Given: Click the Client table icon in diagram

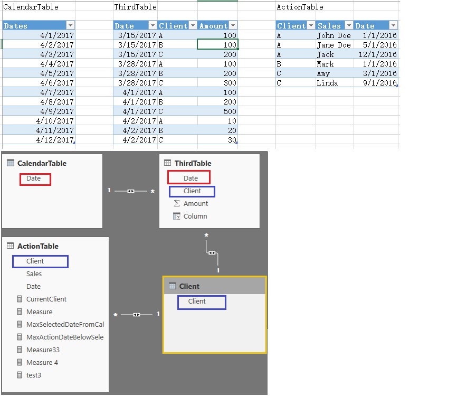Looking at the screenshot, I should click(x=172, y=286).
